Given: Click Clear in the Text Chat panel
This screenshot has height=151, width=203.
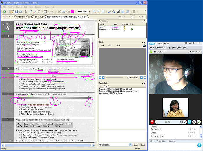Looking at the screenshot, I should tap(143, 145).
